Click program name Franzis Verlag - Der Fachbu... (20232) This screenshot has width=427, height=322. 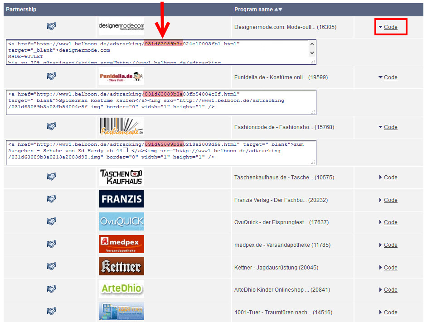tap(281, 200)
